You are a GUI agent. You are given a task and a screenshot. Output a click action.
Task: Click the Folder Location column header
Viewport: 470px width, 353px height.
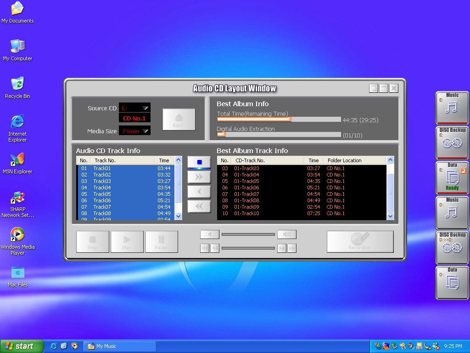pos(344,160)
